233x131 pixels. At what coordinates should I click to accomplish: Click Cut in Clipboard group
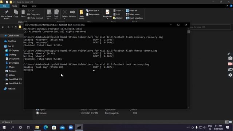tap(31, 11)
